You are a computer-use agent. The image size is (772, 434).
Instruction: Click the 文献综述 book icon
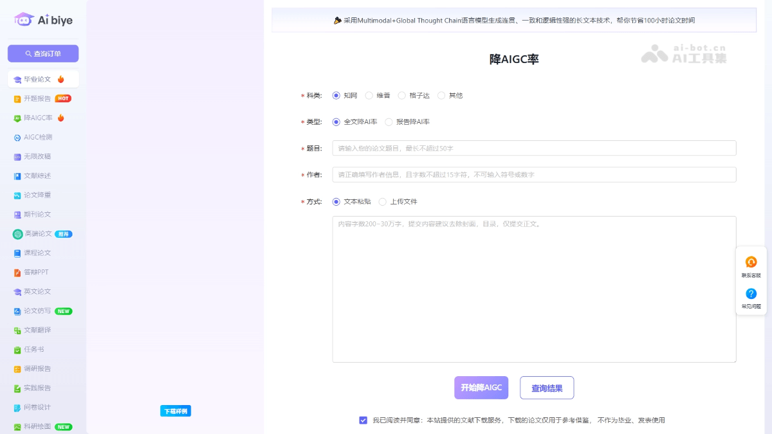(17, 176)
